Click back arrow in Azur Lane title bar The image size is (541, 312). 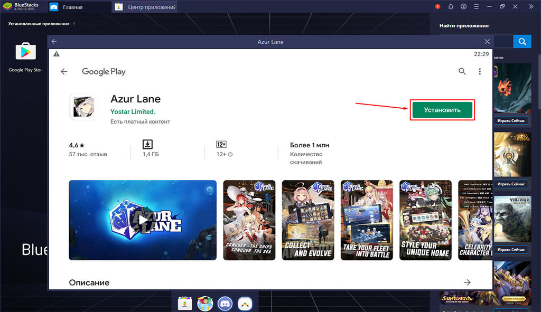click(x=54, y=41)
